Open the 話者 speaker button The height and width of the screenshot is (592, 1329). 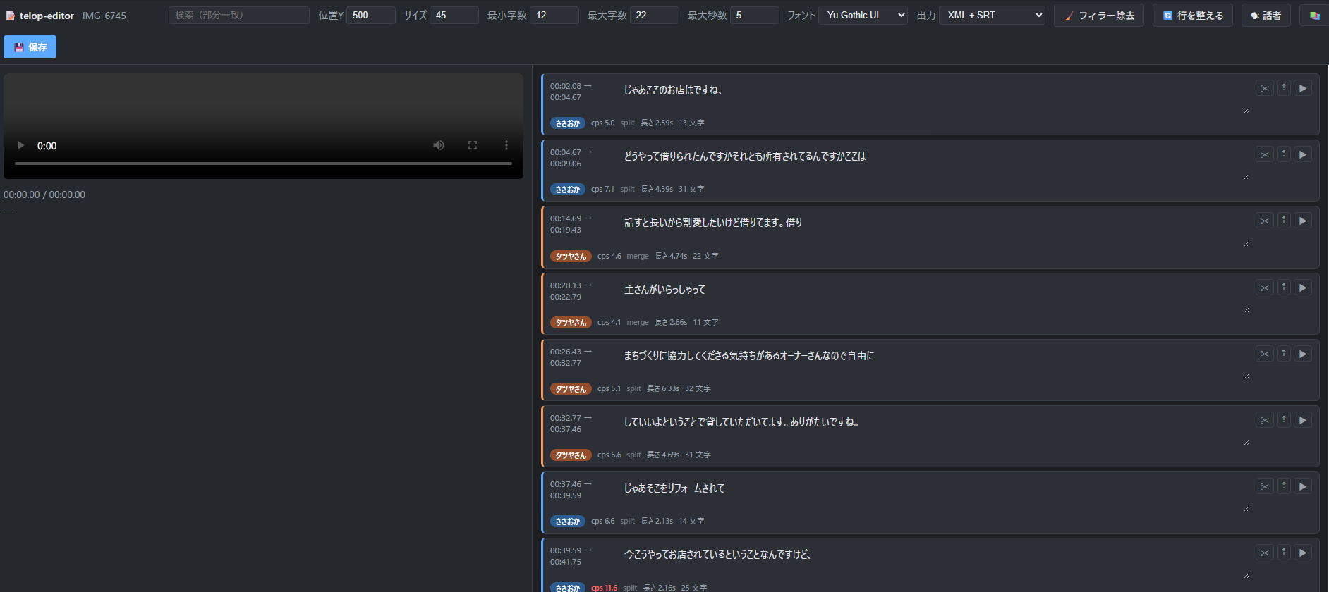tap(1266, 16)
